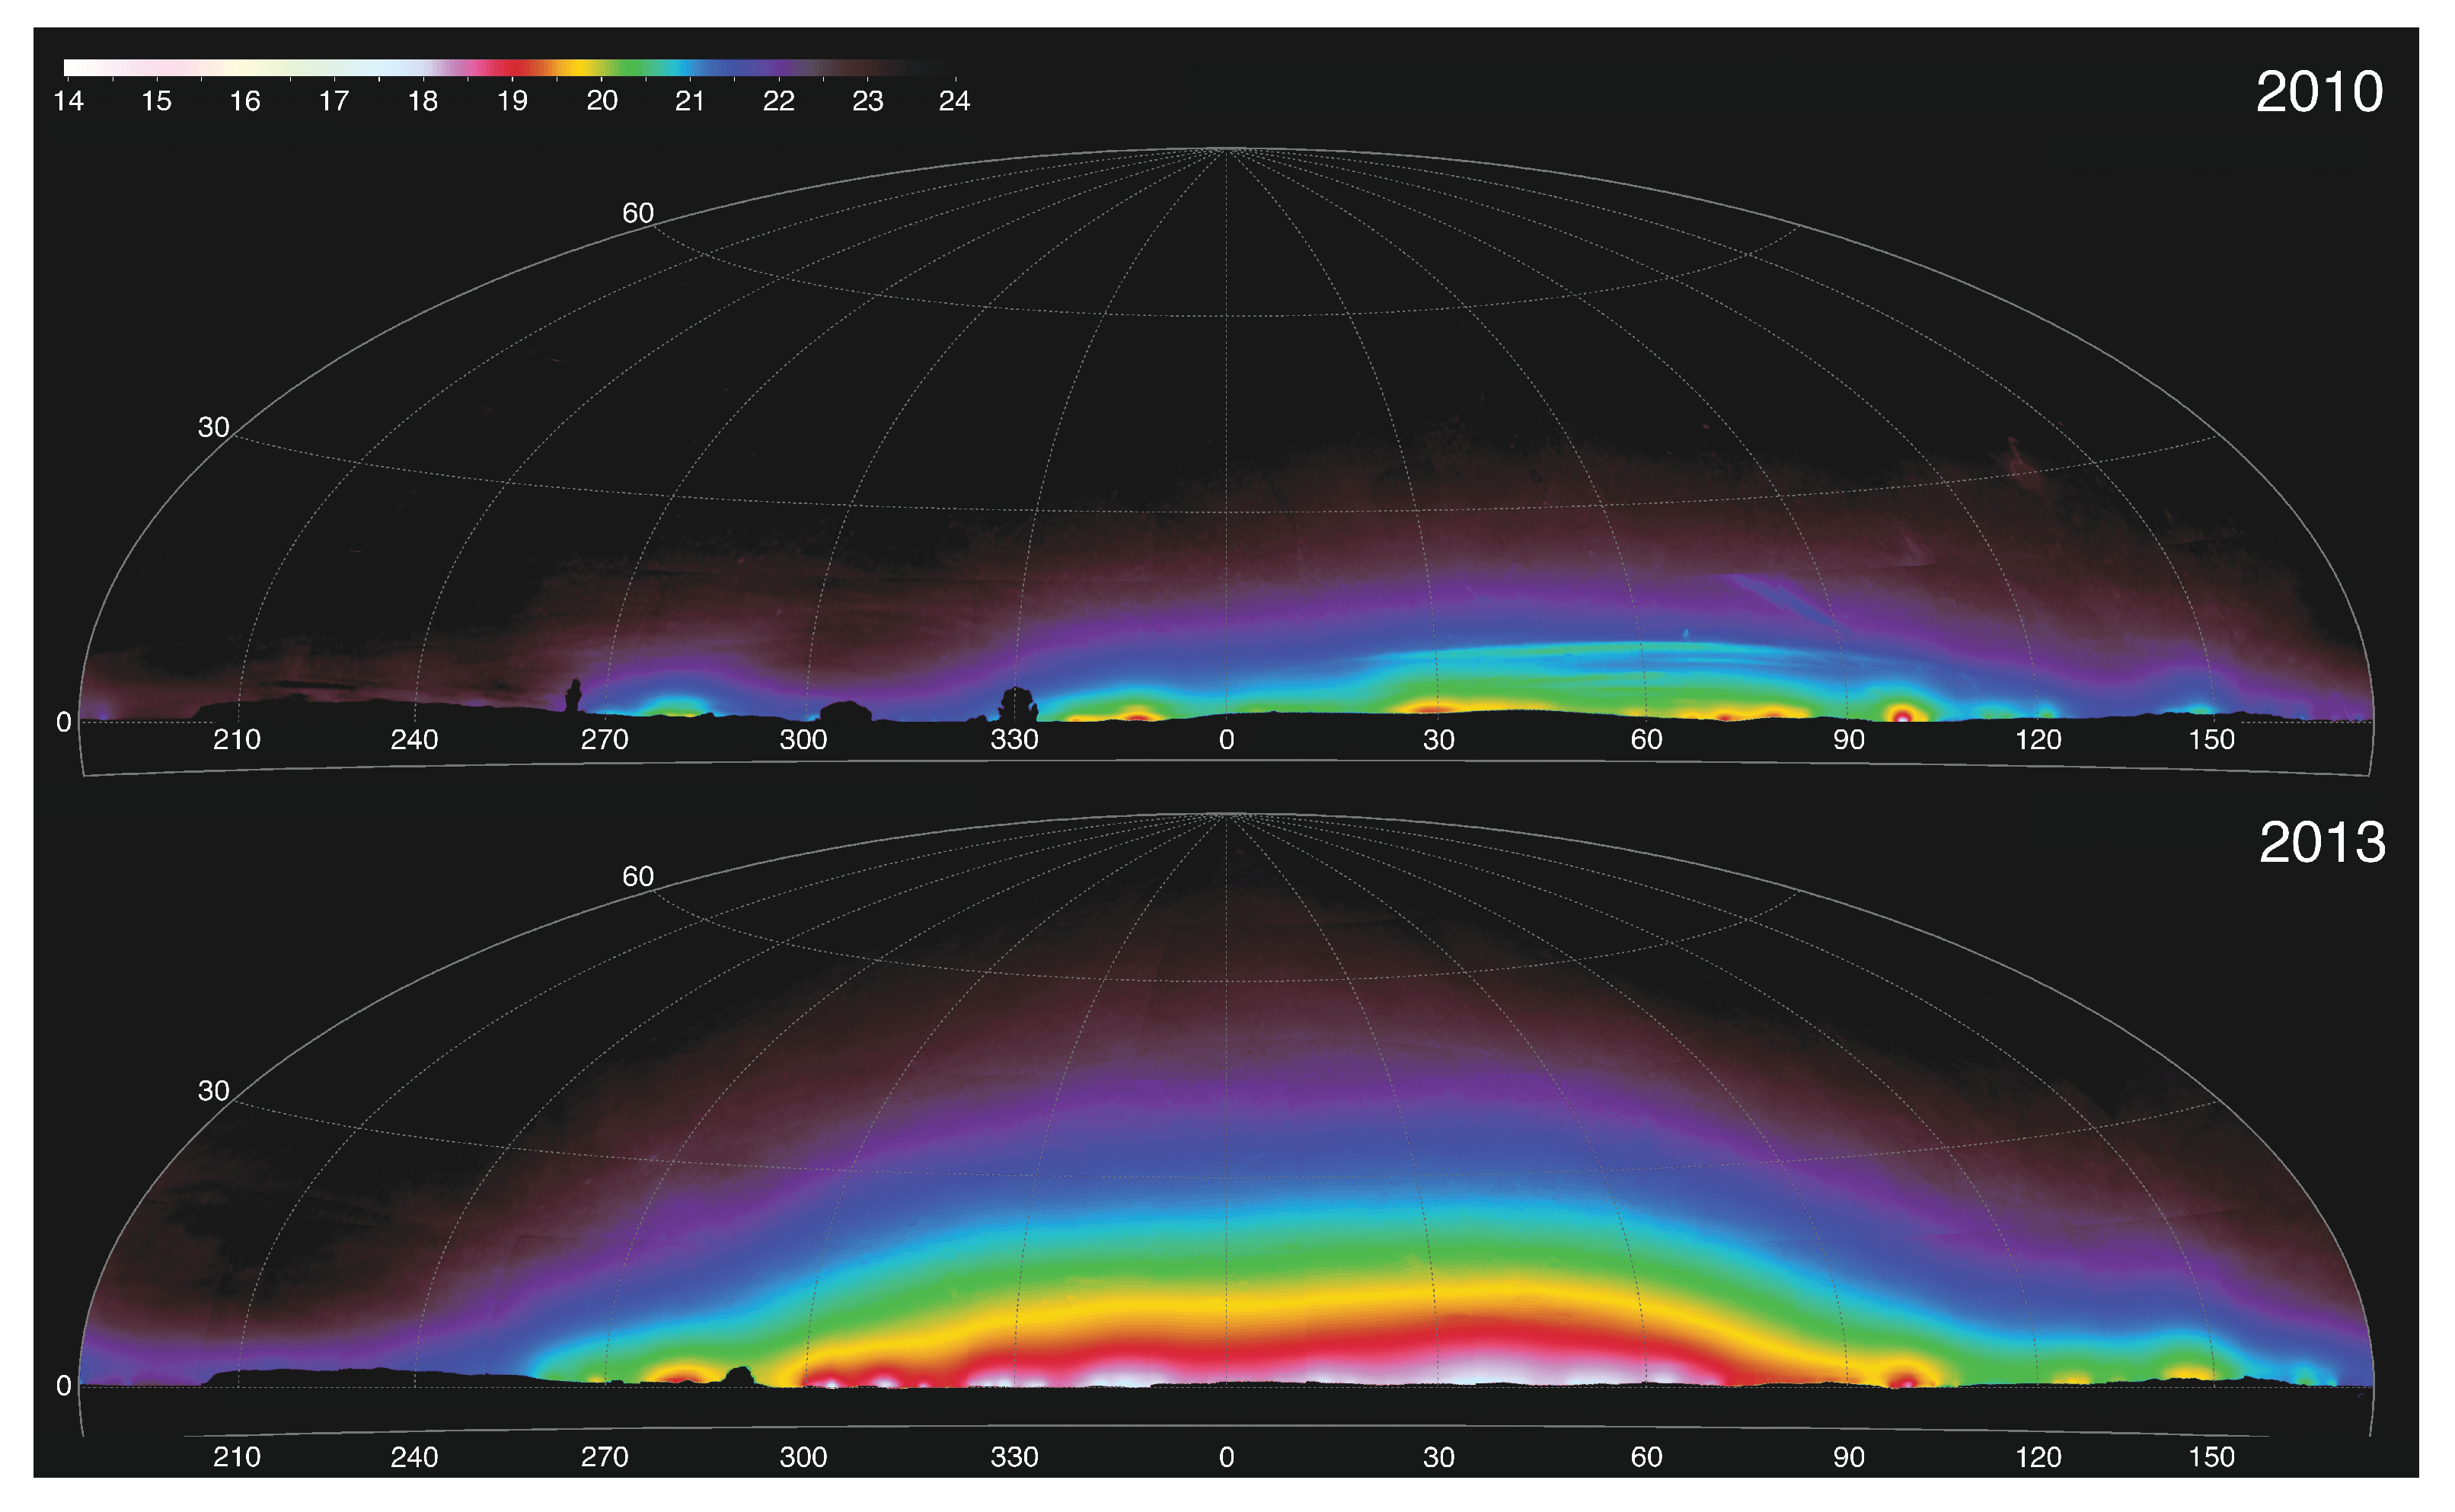Click the color scale value 15
Image resolution: width=2455 pixels, height=1512 pixels.
click(156, 101)
